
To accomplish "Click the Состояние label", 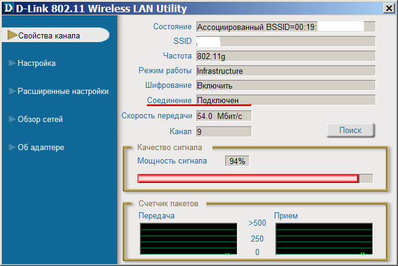I will [172, 27].
